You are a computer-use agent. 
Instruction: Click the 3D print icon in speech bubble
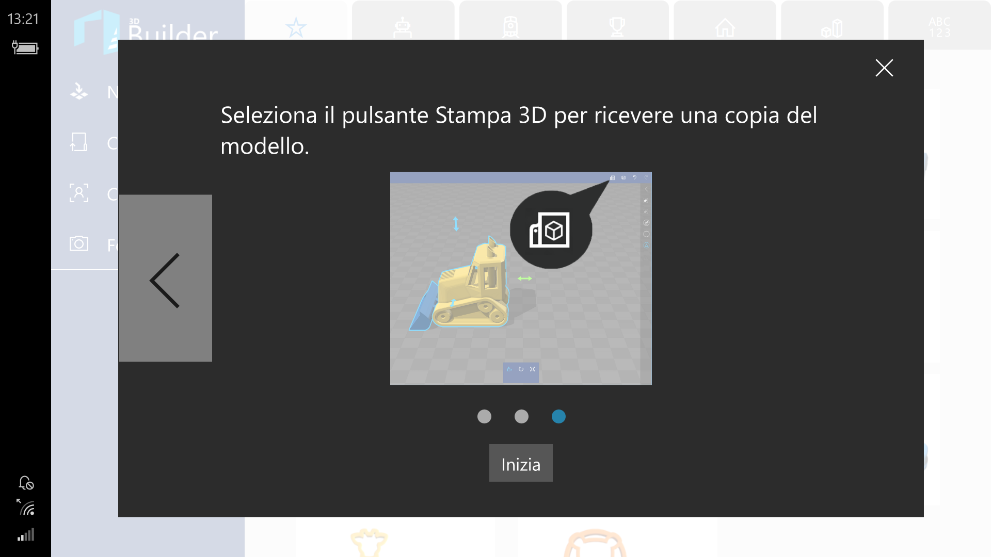(x=550, y=230)
